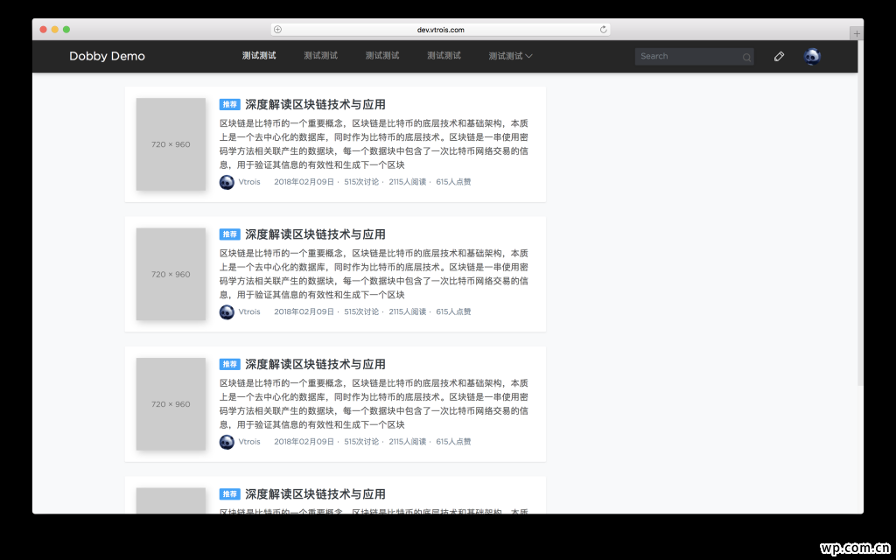Select the fourth 测试测试 nav item
896x560 pixels.
click(x=444, y=55)
